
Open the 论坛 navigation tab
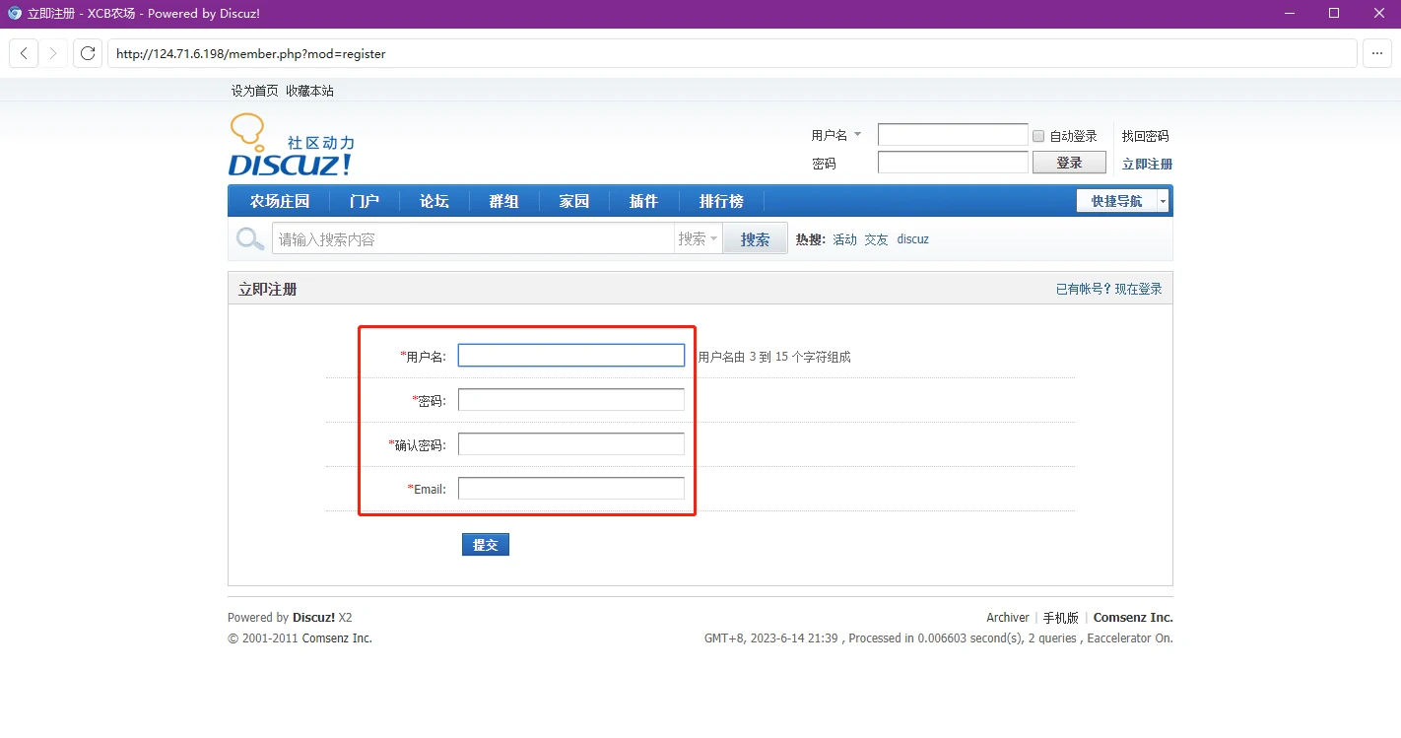pyautogui.click(x=434, y=201)
